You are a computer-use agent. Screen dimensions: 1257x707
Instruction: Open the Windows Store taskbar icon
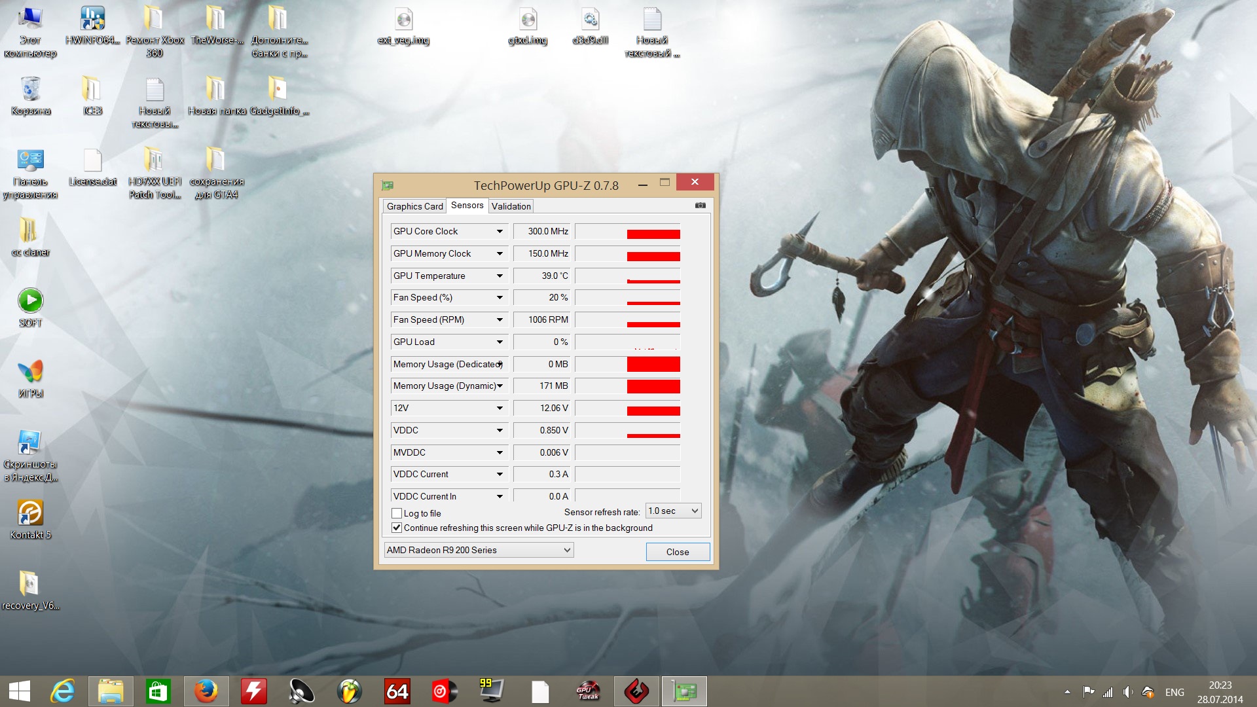point(158,691)
